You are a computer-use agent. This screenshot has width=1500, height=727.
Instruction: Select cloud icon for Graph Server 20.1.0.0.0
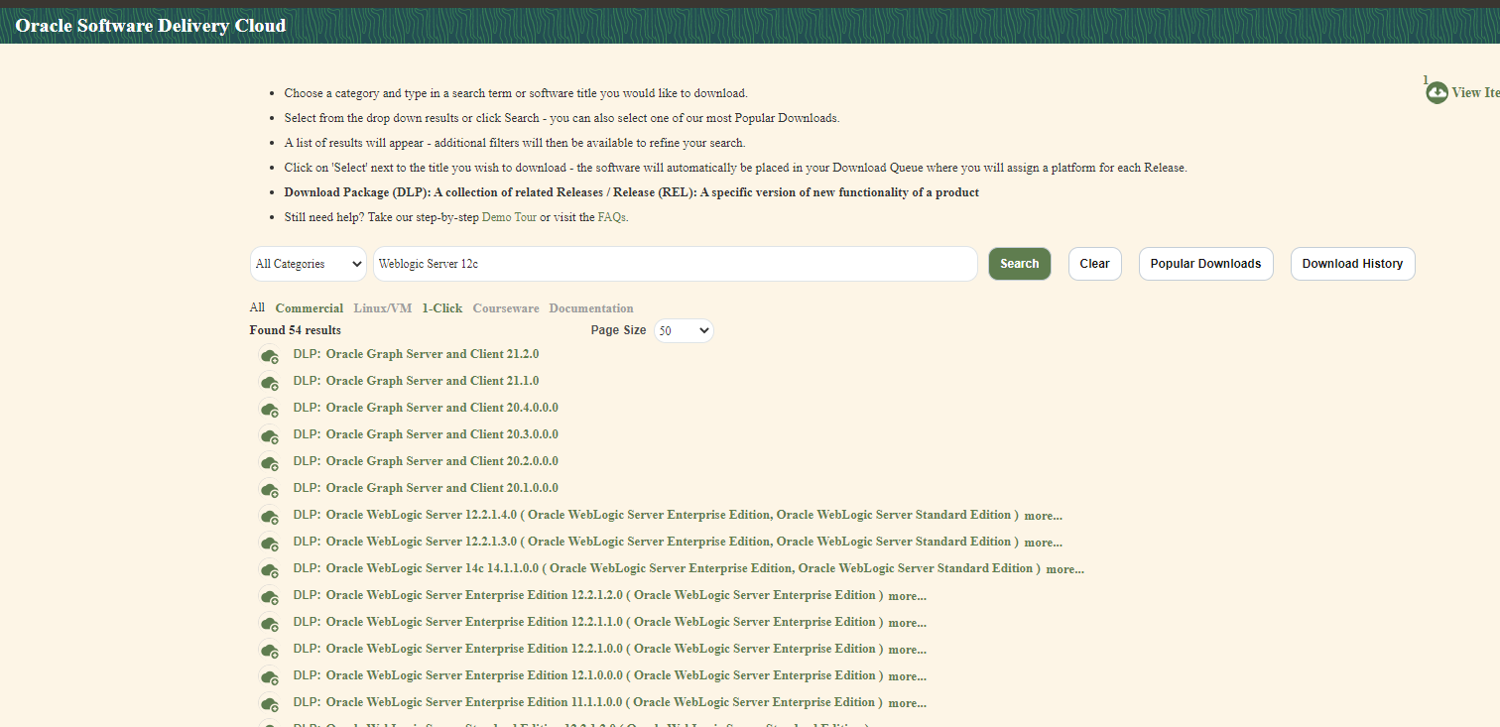[269, 490]
